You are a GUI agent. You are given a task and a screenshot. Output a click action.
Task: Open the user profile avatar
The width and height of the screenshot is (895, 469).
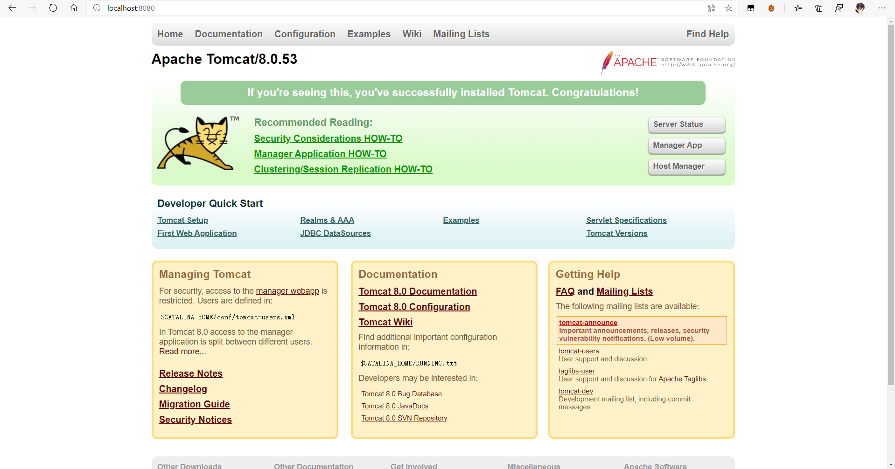coord(860,8)
